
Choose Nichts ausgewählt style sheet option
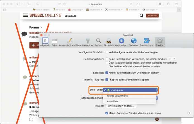pyautogui.click(x=130, y=96)
